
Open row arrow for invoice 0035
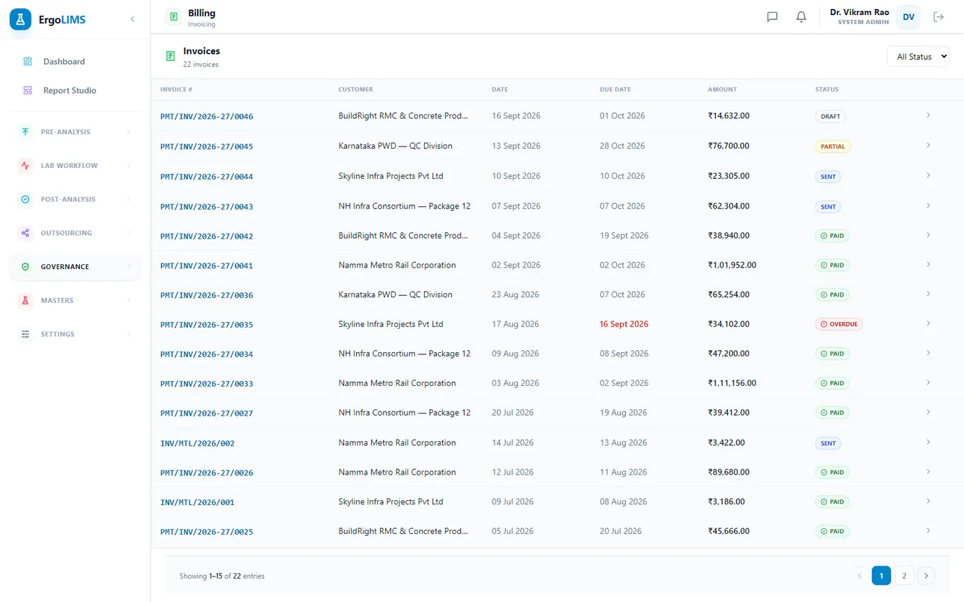(928, 323)
